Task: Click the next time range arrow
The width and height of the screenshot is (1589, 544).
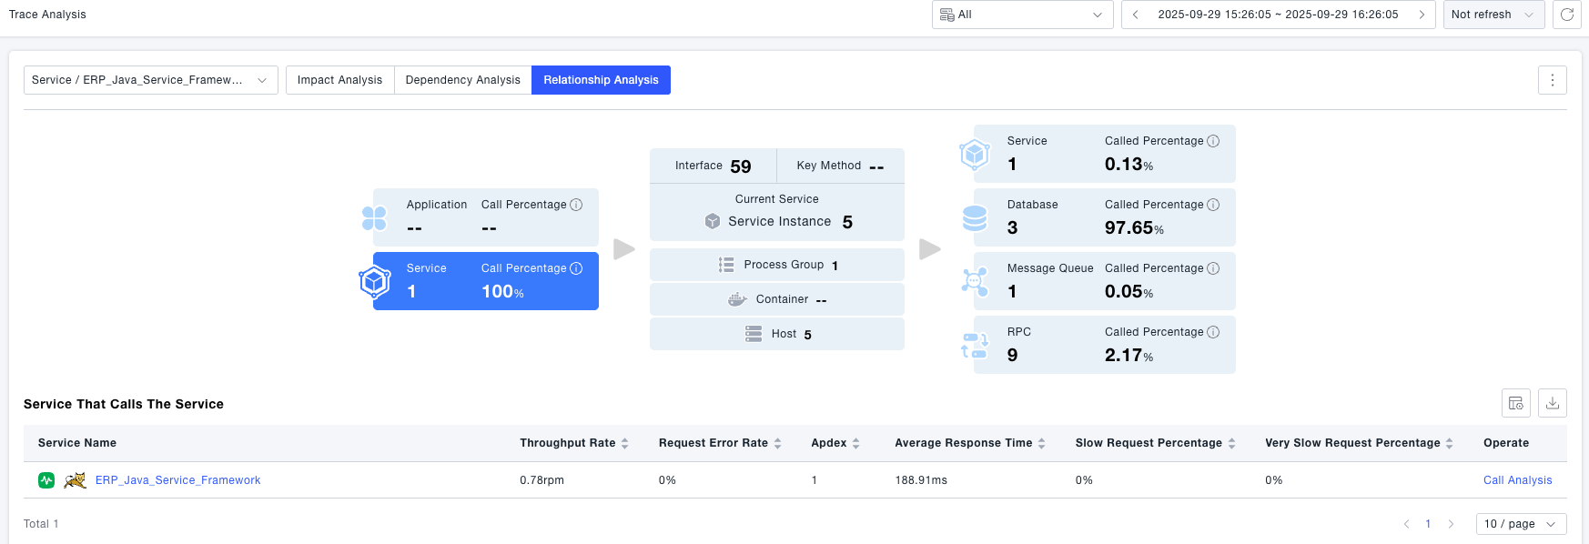Action: tap(1422, 15)
